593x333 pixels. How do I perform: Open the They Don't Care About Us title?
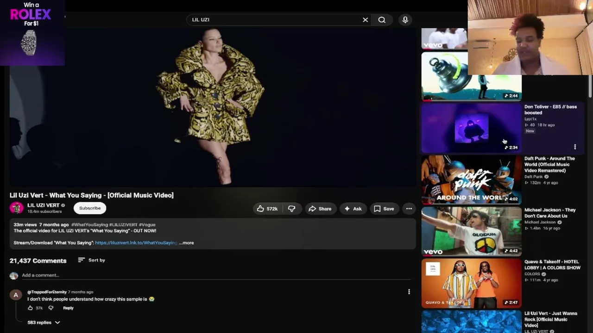coord(550,213)
